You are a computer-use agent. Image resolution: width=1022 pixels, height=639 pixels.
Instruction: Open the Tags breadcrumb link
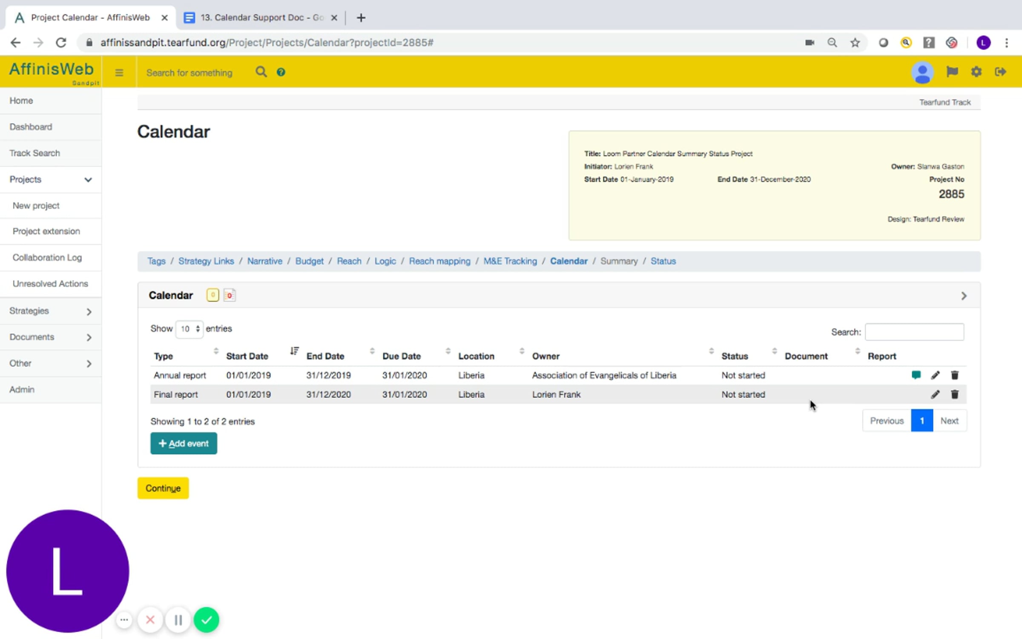156,261
